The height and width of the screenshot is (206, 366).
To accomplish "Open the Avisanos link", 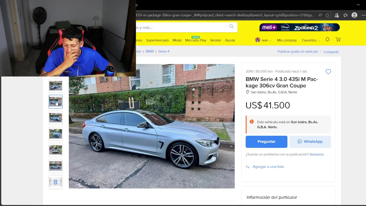I will (x=317, y=154).
